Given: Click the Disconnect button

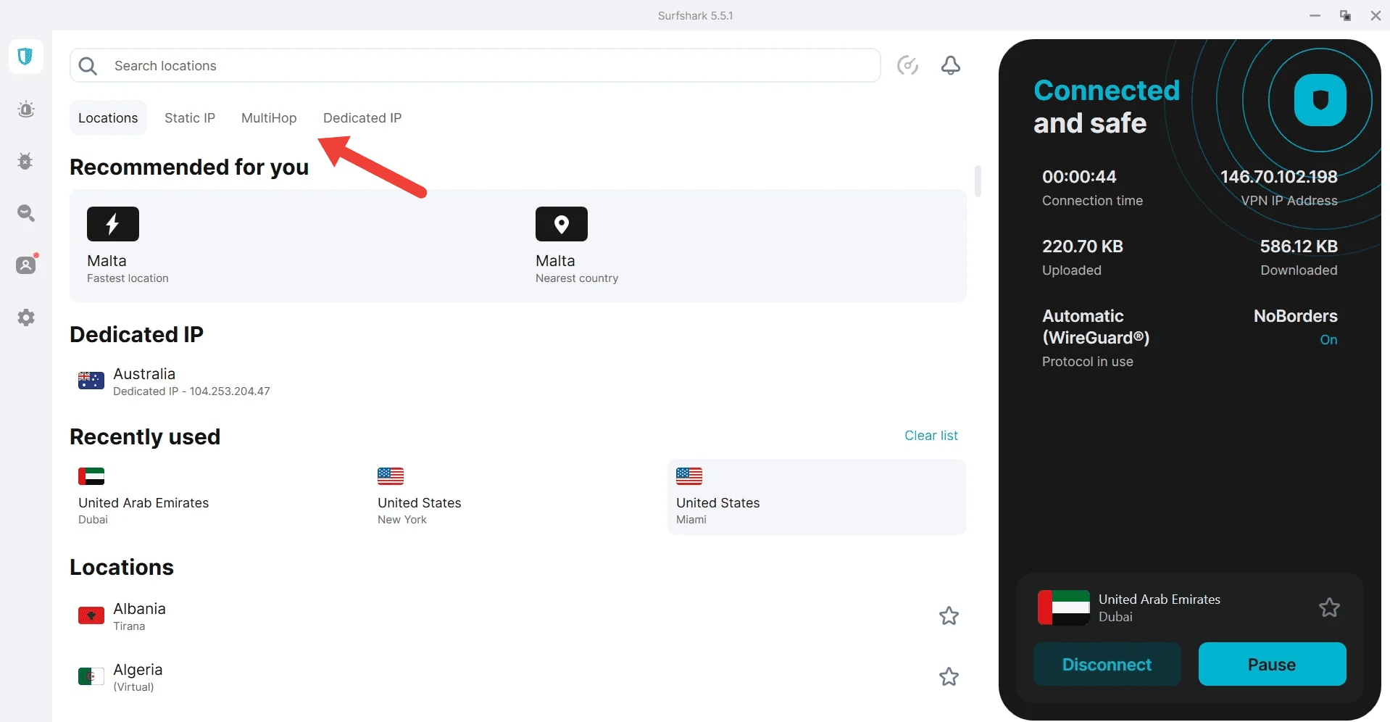Looking at the screenshot, I should click(x=1107, y=664).
